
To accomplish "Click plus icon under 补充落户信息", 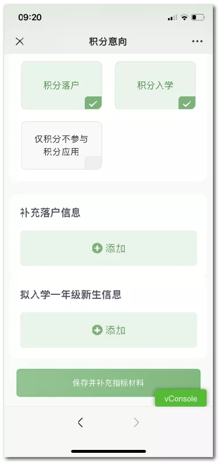I will click(x=98, y=248).
